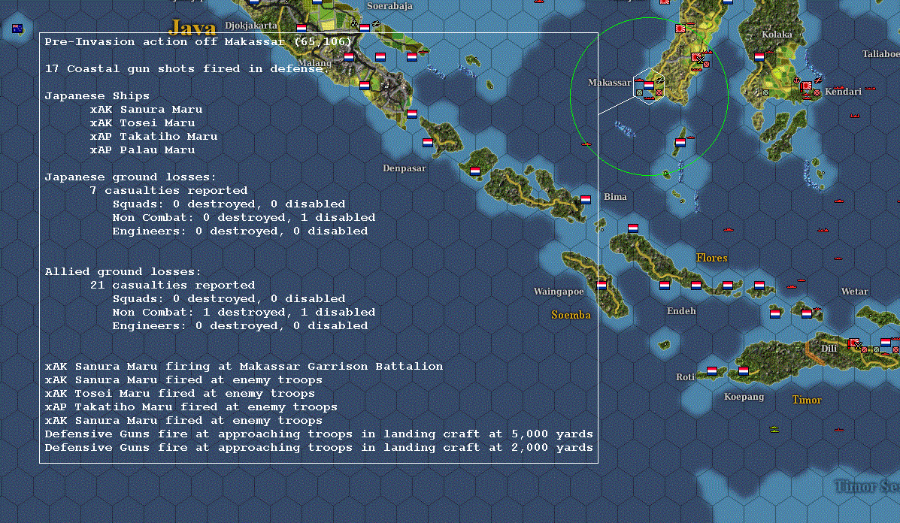Click 'xAP Takatiho Maru fired at enemy troops'
This screenshot has height=523, width=900.
191,407
